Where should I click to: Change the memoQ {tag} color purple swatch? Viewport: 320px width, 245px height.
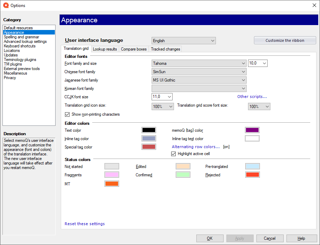click(x=252, y=130)
